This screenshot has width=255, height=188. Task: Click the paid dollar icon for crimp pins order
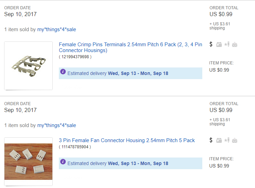tap(211, 44)
